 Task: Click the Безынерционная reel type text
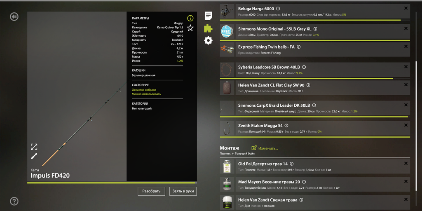coord(143,75)
